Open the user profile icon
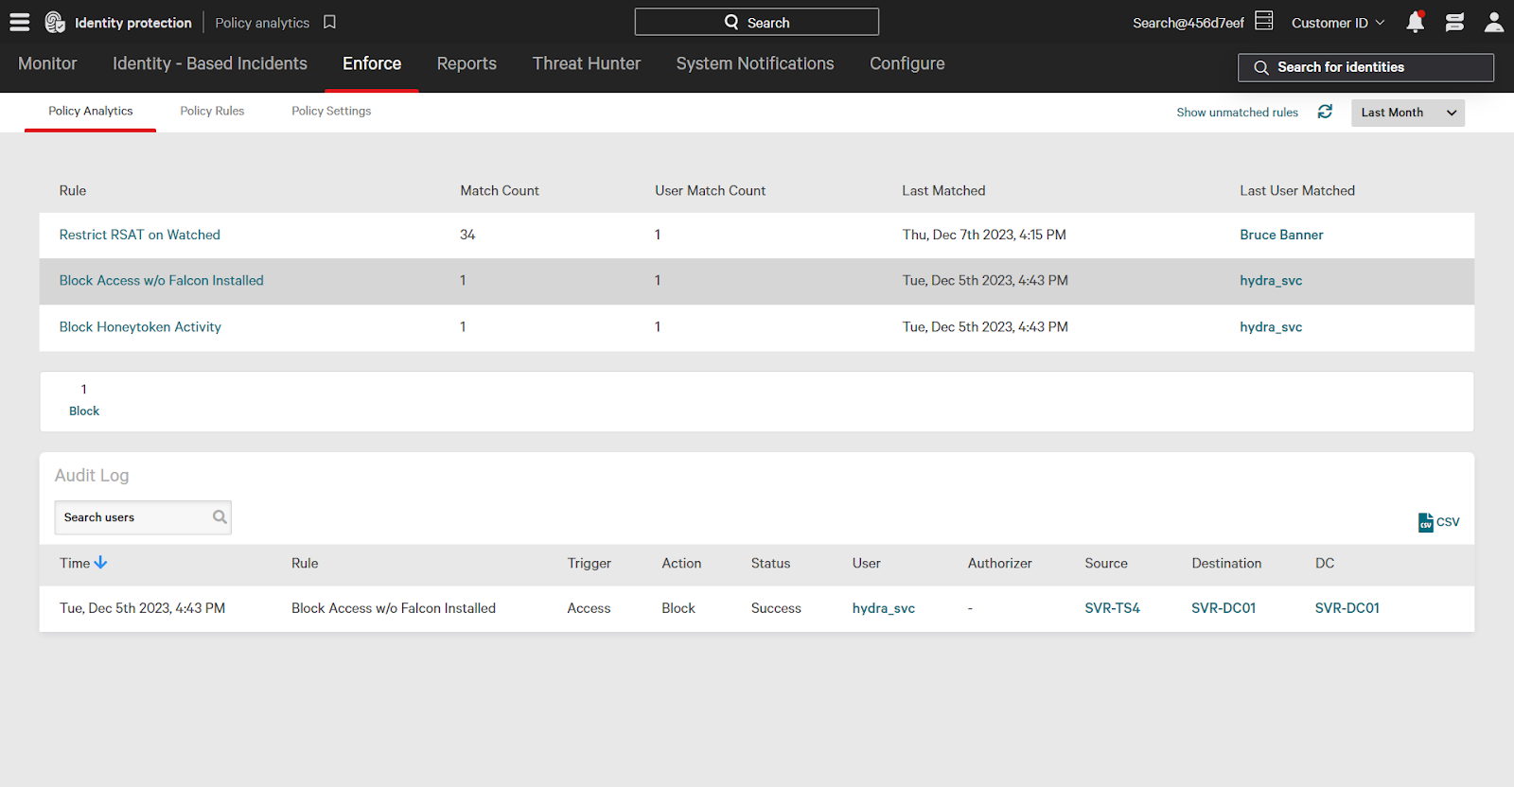 [1494, 22]
